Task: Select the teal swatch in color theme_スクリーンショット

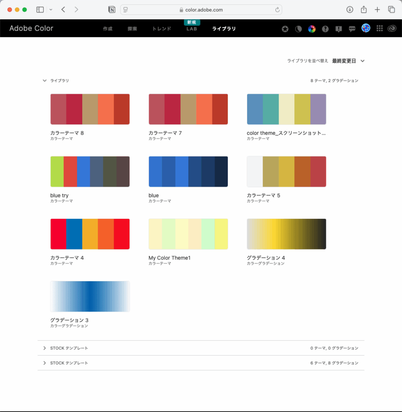Action: point(271,109)
